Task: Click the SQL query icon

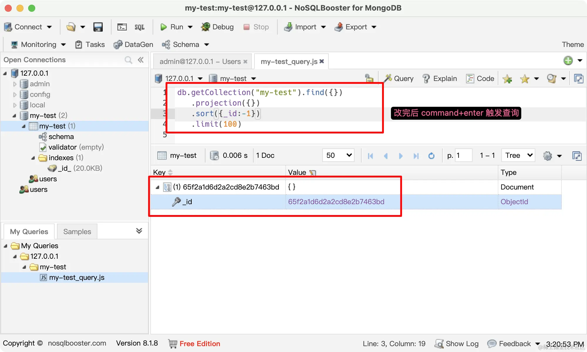Action: tap(139, 27)
